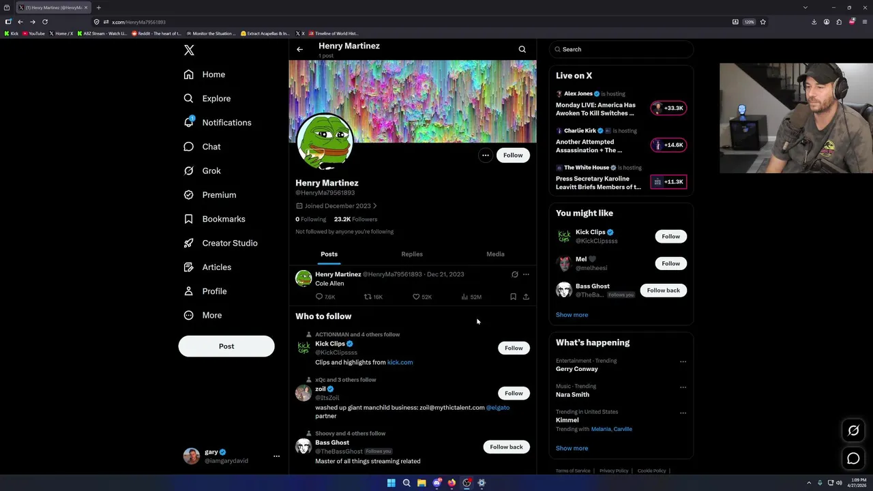Select the Posts tab
Image resolution: width=873 pixels, height=491 pixels.
coord(329,254)
